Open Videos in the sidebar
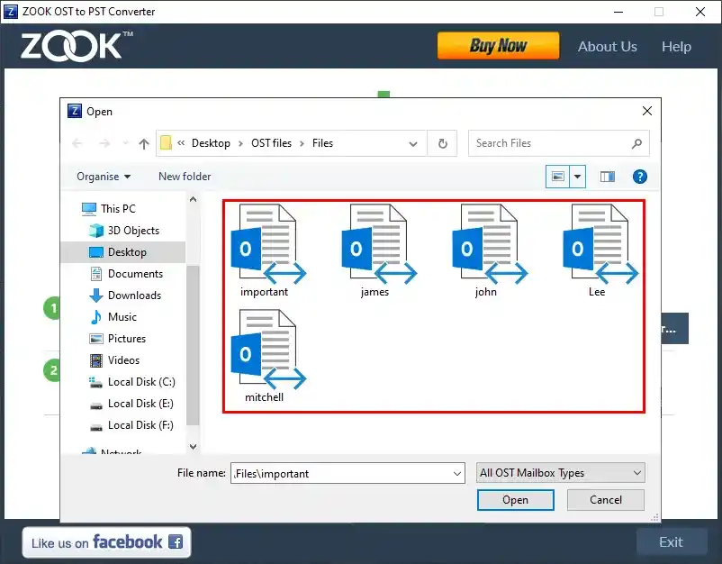Image resolution: width=722 pixels, height=564 pixels. pos(123,360)
